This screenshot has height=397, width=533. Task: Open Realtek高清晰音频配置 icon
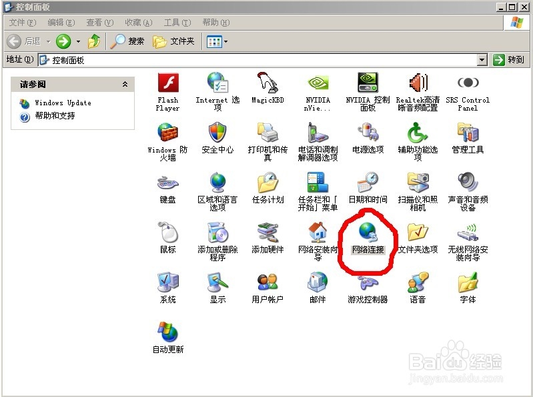(418, 83)
